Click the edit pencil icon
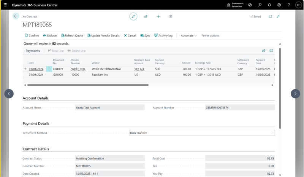 133,16
